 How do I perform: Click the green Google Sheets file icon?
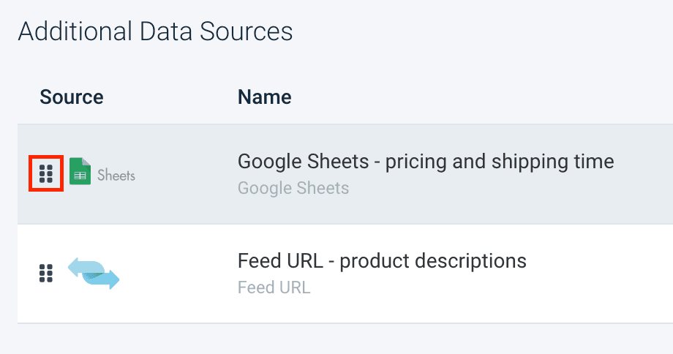[80, 172]
